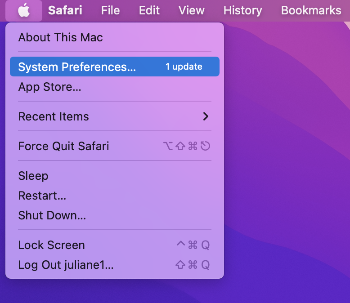Launch App Store from the menu
350x303 pixels.
point(49,87)
